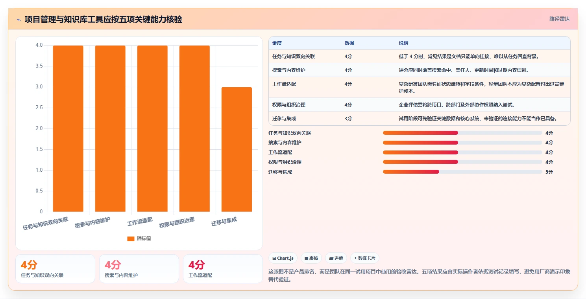586x299 pixels.
Task: Click the 3分 value beside the 迁移与集成 progress bar
Action: click(549, 172)
